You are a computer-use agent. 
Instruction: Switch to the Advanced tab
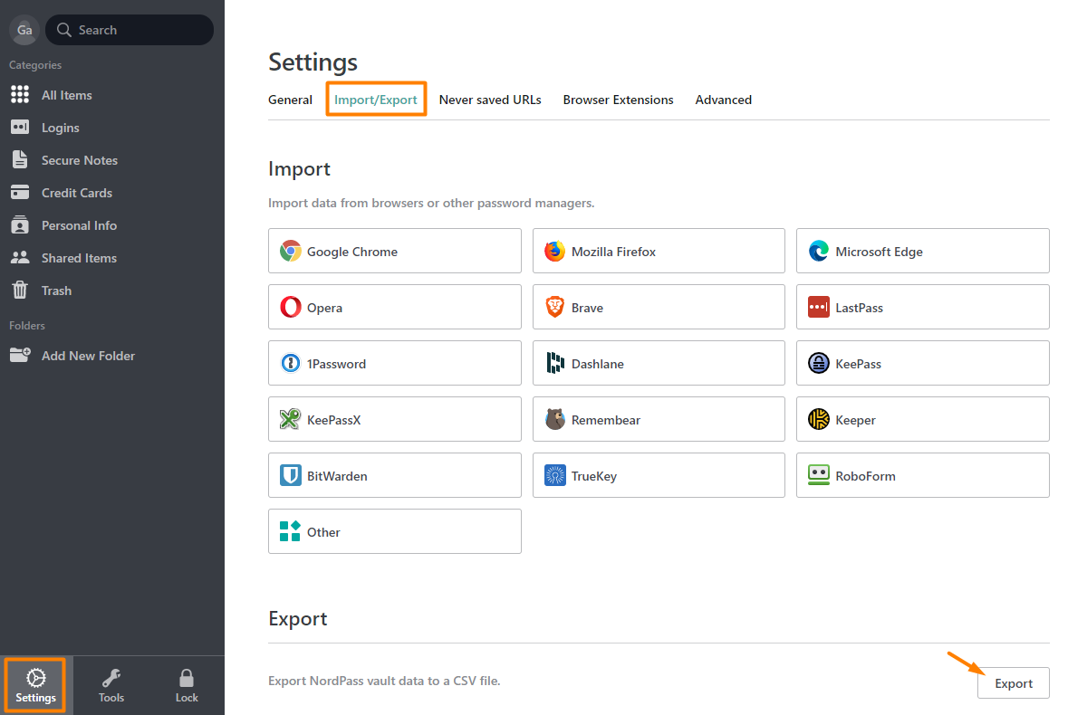tap(724, 100)
